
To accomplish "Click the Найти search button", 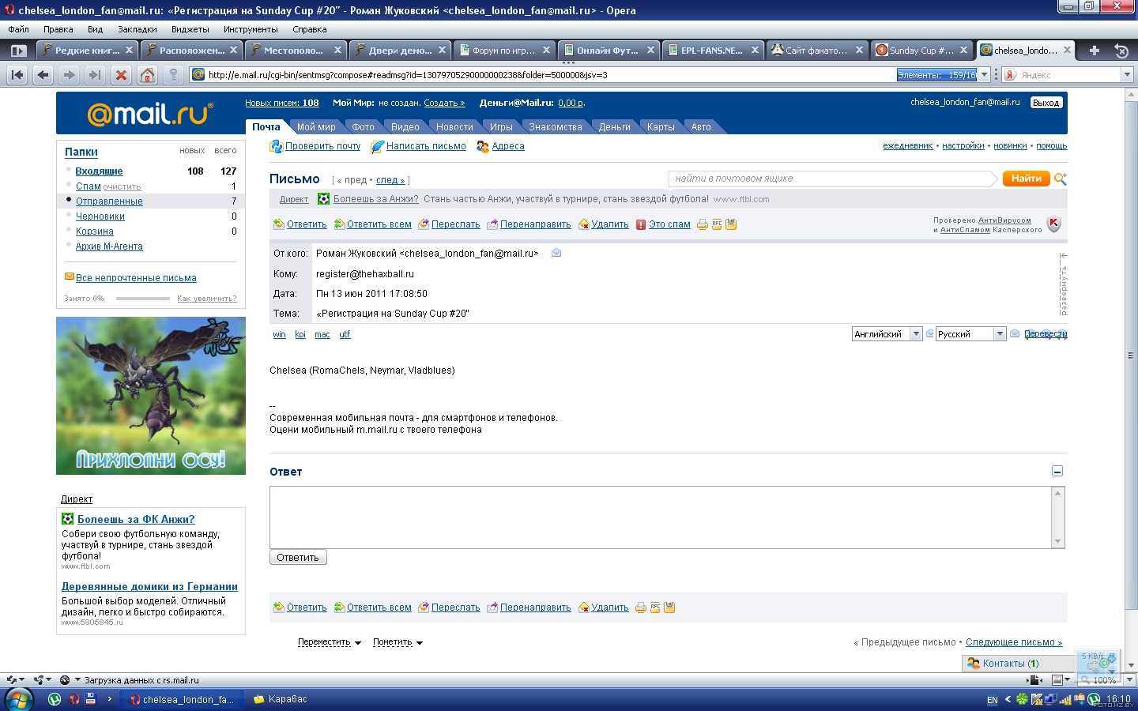I will 1026,179.
